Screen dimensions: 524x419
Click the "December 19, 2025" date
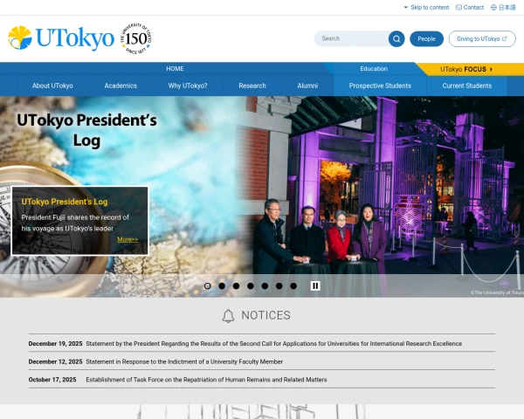(x=55, y=343)
